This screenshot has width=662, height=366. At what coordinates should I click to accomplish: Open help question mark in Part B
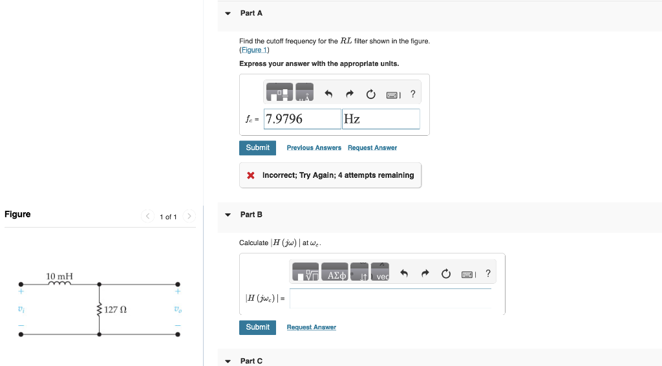coord(488,274)
